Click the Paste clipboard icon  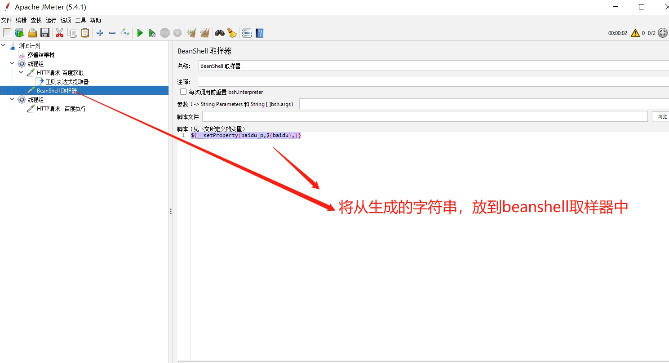(x=85, y=33)
